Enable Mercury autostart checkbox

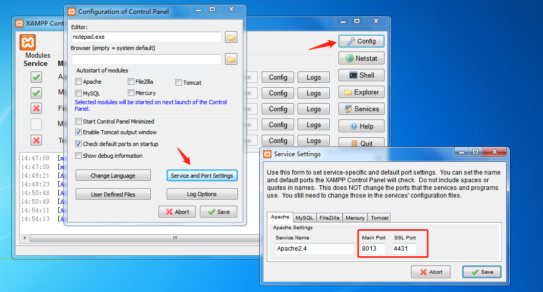coord(131,92)
